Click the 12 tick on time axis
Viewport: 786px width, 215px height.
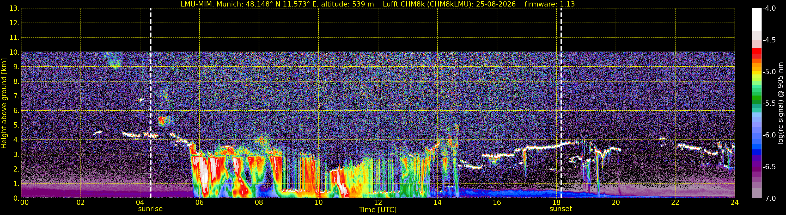point(378,203)
